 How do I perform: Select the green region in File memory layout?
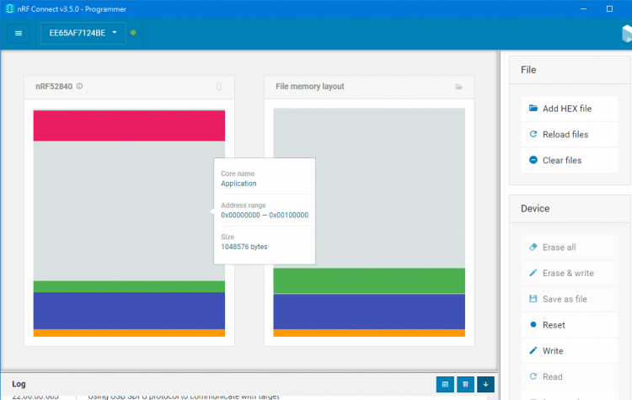[369, 280]
